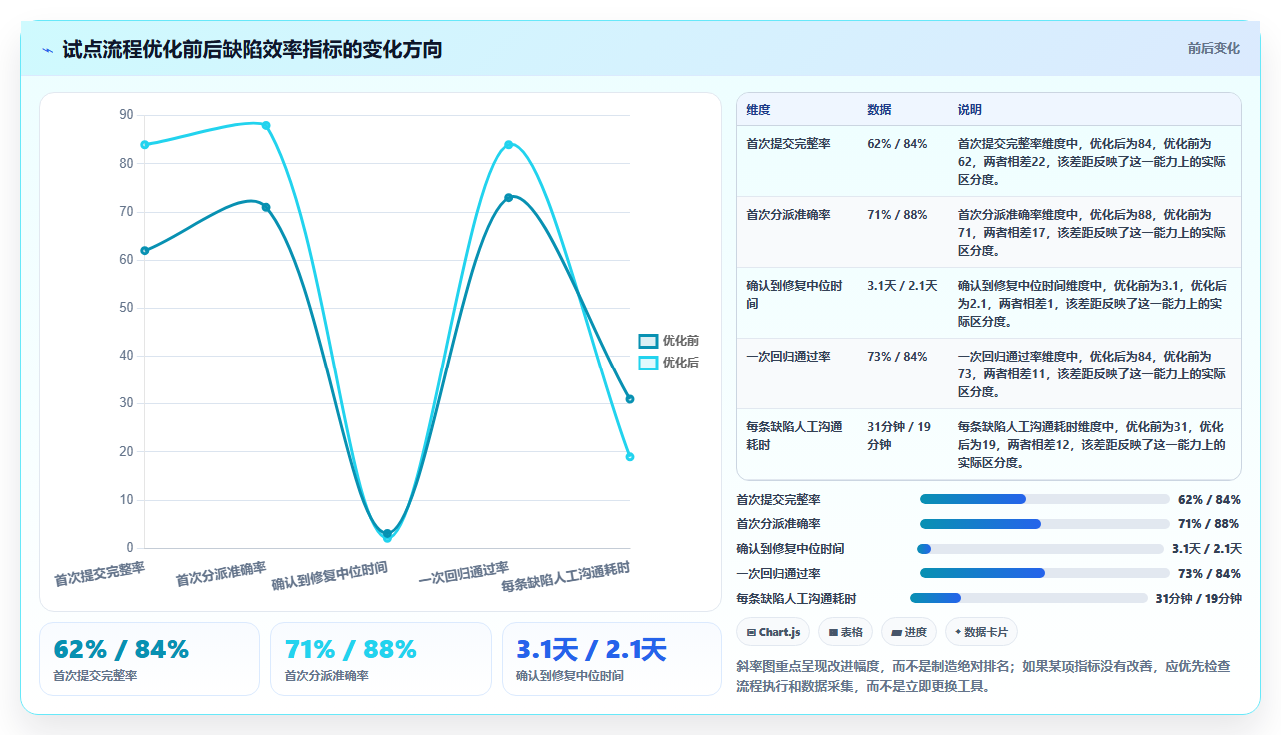Click the 一次回归通过率 table row label
The width and height of the screenshot is (1281, 735).
click(x=788, y=357)
